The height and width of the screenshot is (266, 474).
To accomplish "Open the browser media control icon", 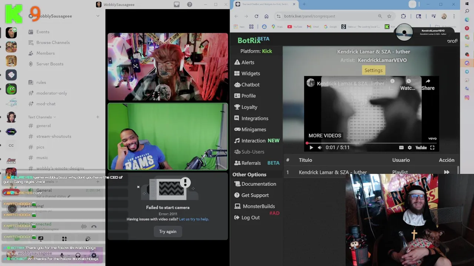I will [433, 16].
